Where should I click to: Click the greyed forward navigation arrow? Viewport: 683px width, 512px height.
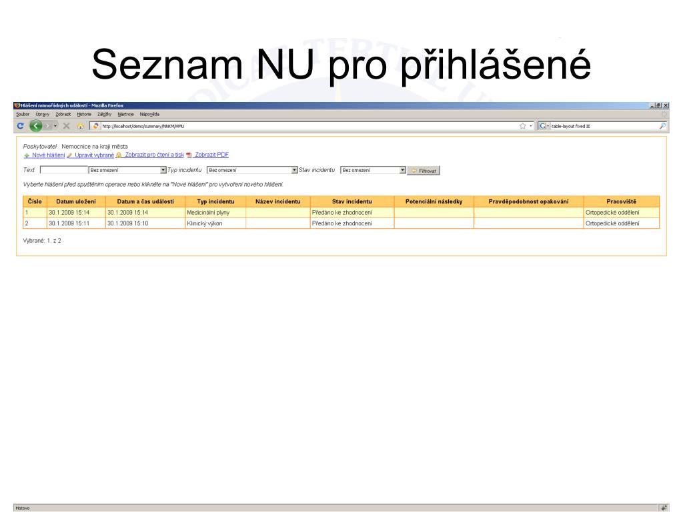click(x=47, y=126)
